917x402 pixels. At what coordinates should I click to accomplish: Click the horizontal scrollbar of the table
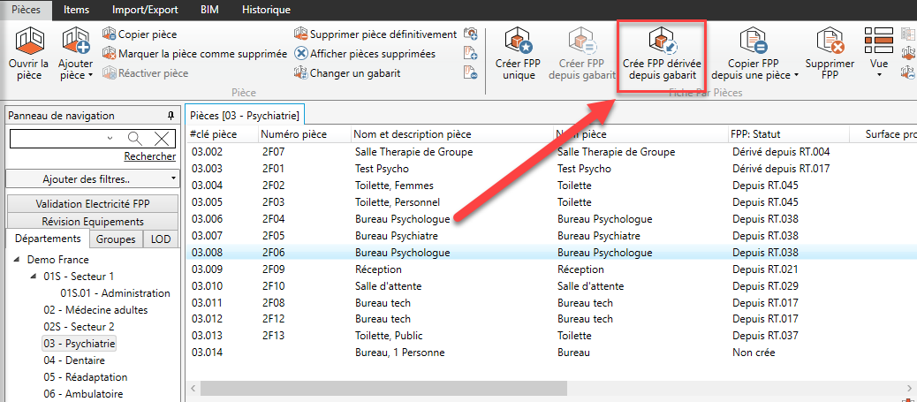(383, 388)
